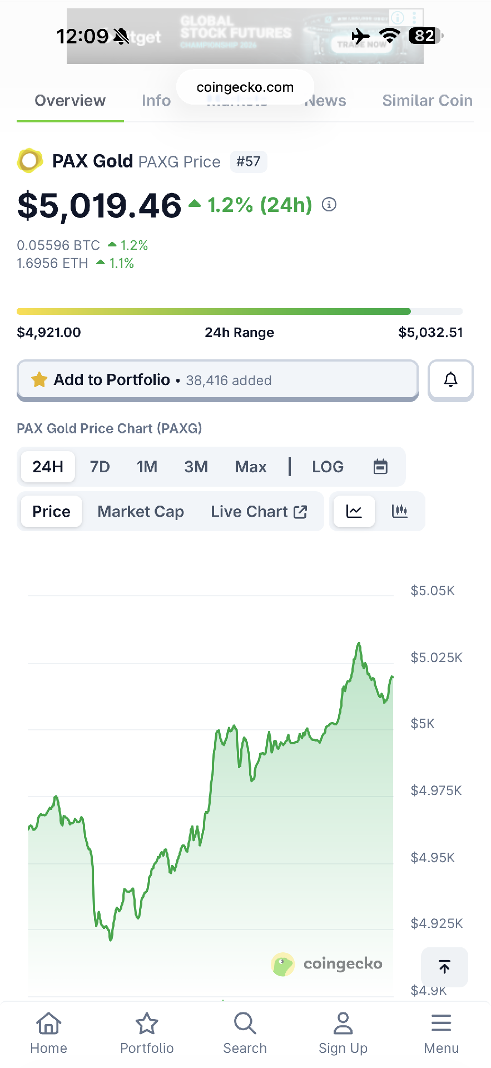Open the hamburger Menu
This screenshot has height=1068, width=491.
tap(441, 1033)
